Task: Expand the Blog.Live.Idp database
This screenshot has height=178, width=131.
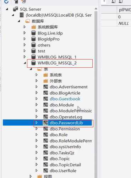Action: point(24,33)
